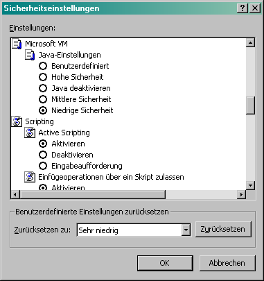Click the Einfügeoperationen script icon

pos(30,177)
